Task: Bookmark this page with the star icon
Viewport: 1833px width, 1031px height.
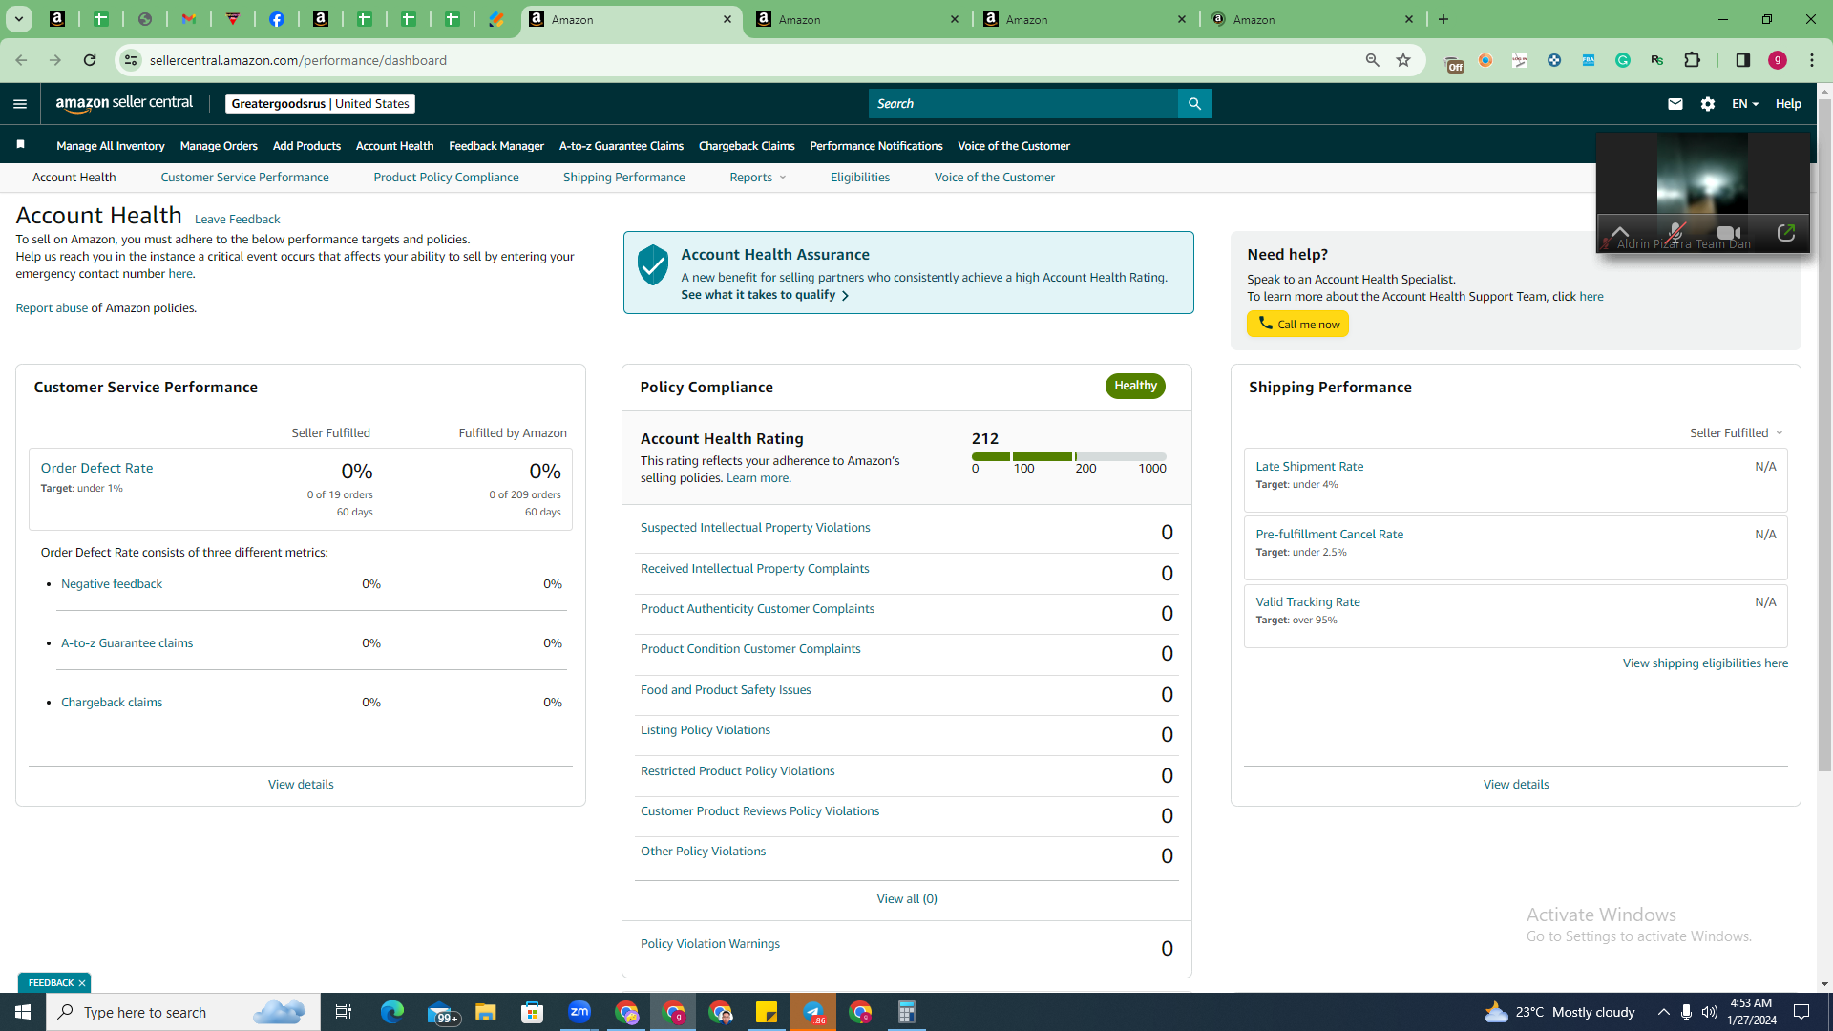Action: pos(1403,60)
